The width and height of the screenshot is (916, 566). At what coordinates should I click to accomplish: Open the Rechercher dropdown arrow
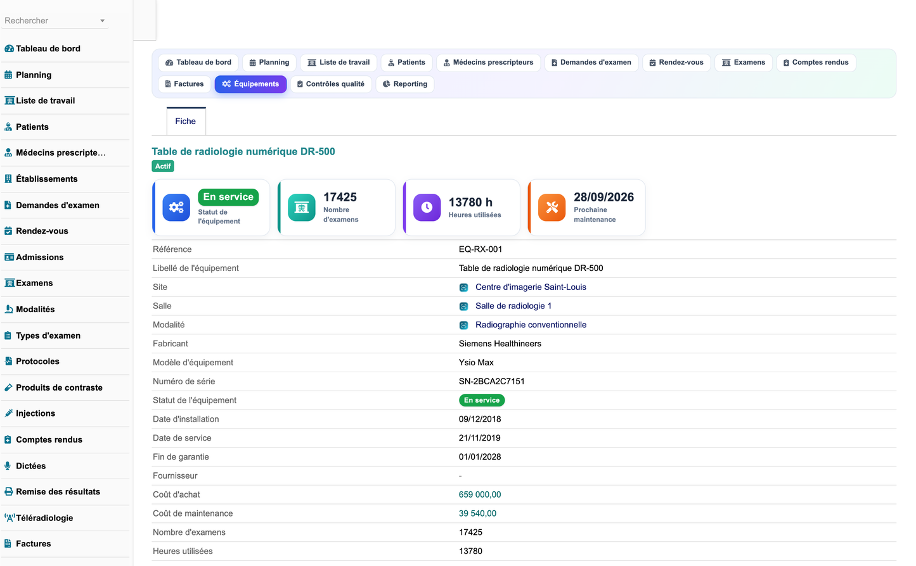[102, 21]
